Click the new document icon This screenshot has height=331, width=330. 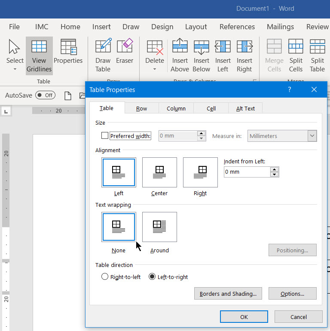coord(68,96)
